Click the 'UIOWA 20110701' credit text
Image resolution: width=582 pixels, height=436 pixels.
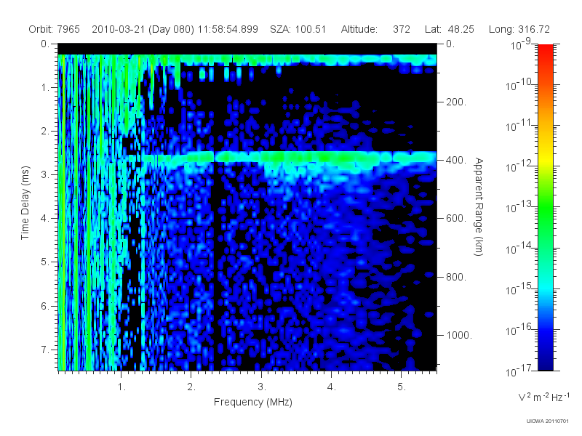548,421
